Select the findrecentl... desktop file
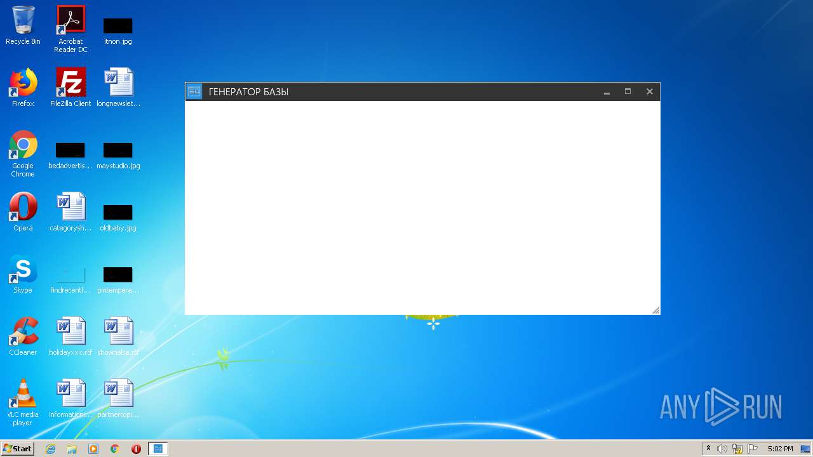The height and width of the screenshot is (457, 813). pos(71,279)
